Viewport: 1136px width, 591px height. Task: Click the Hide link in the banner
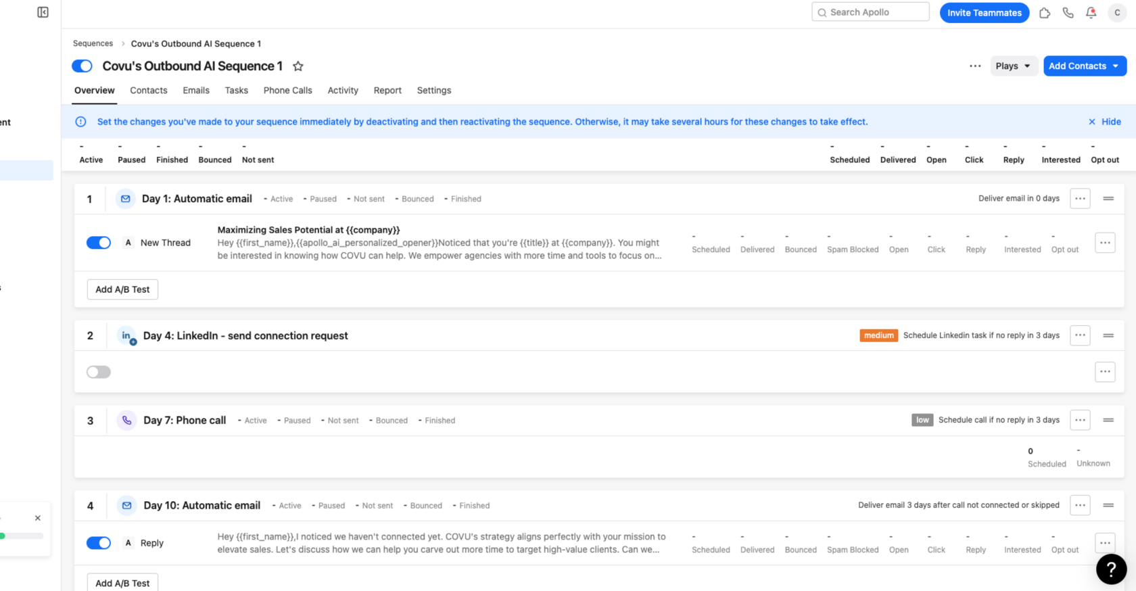tap(1111, 122)
